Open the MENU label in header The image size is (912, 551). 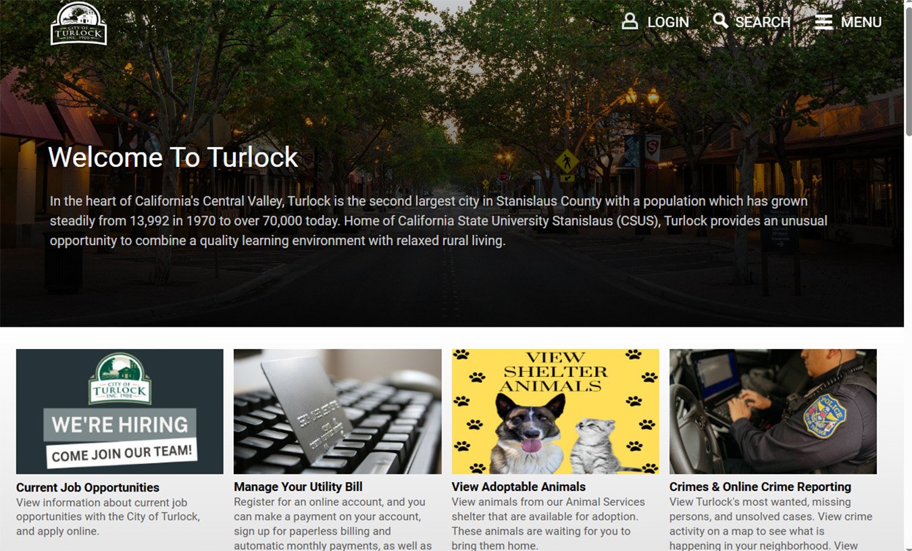(861, 22)
